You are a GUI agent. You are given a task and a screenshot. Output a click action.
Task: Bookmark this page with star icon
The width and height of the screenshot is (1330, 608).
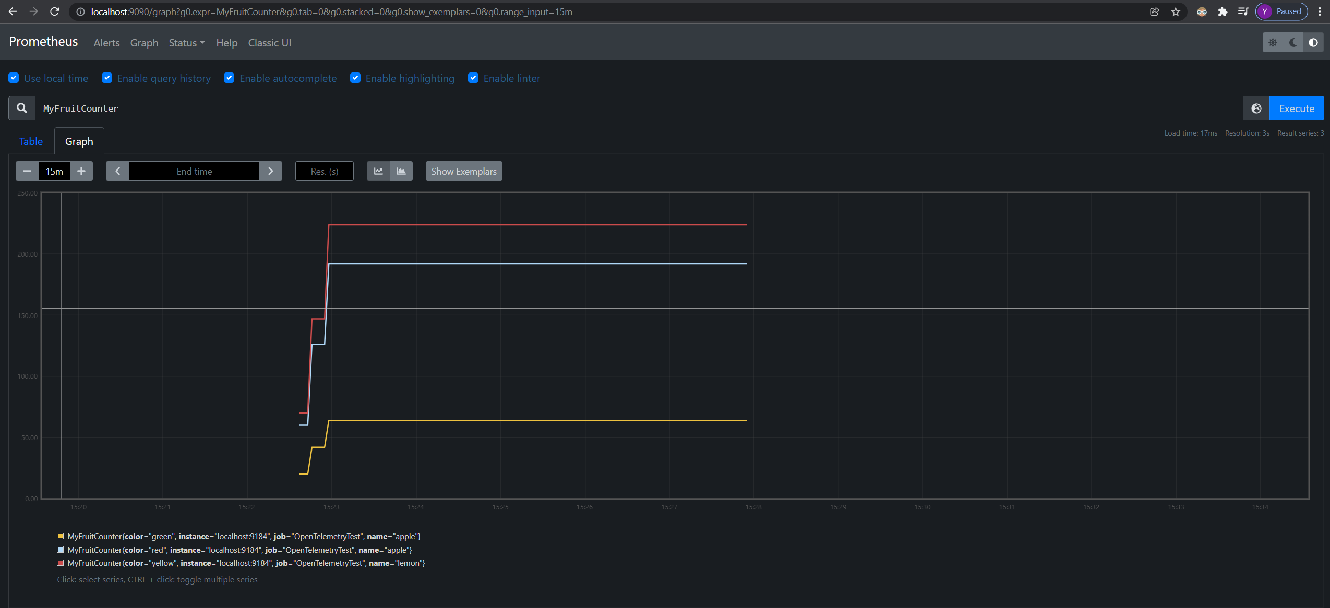click(x=1175, y=11)
